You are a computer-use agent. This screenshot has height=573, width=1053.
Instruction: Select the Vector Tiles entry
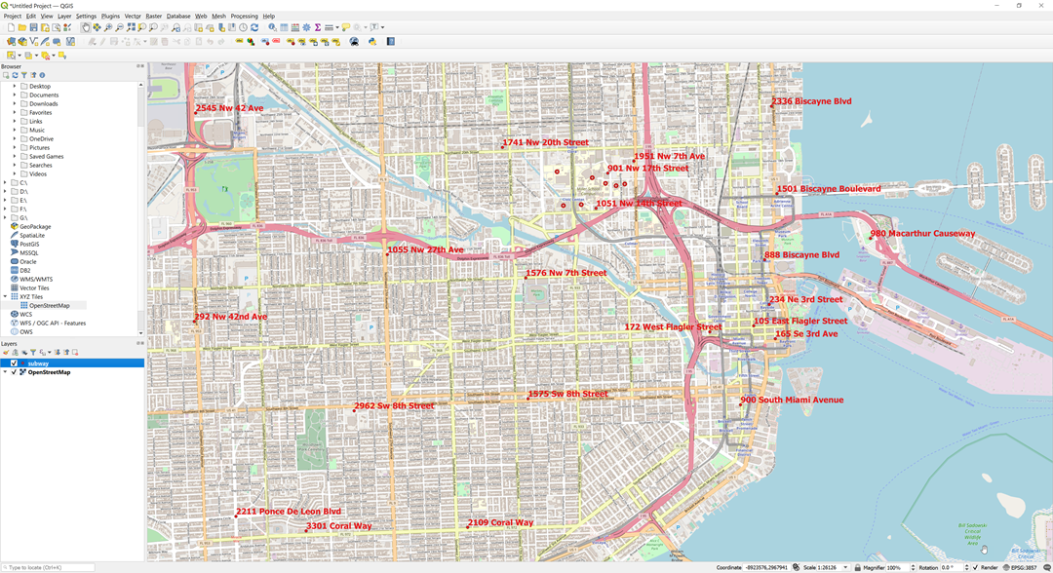tap(34, 287)
